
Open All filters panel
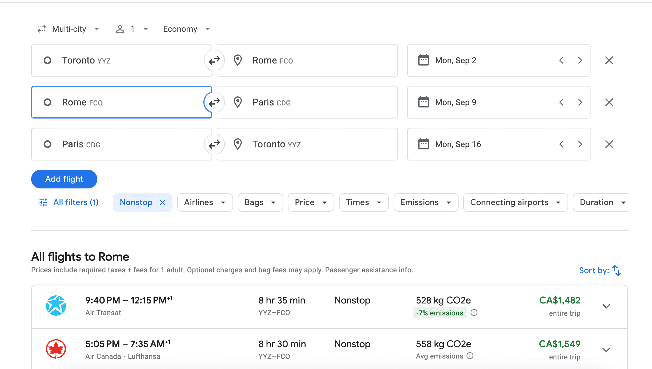pos(69,202)
